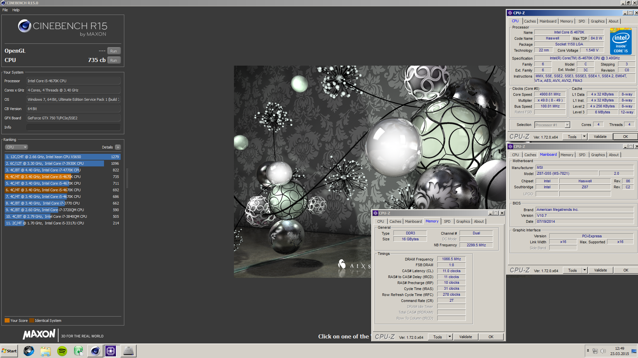
Task: Click the Tools button in the top CPU-Z window
Action: click(572, 137)
